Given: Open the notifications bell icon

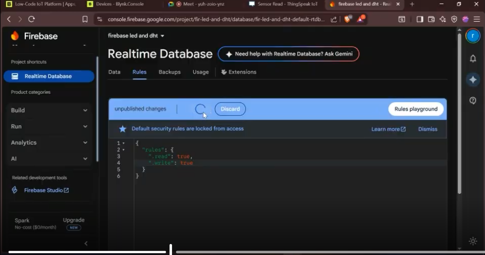Looking at the screenshot, I should [473, 59].
